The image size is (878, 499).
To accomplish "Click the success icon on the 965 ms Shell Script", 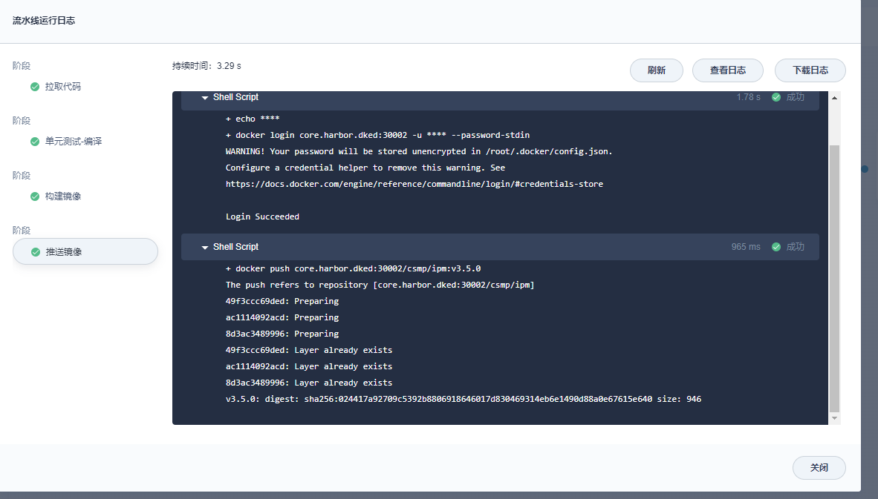I will click(x=776, y=247).
